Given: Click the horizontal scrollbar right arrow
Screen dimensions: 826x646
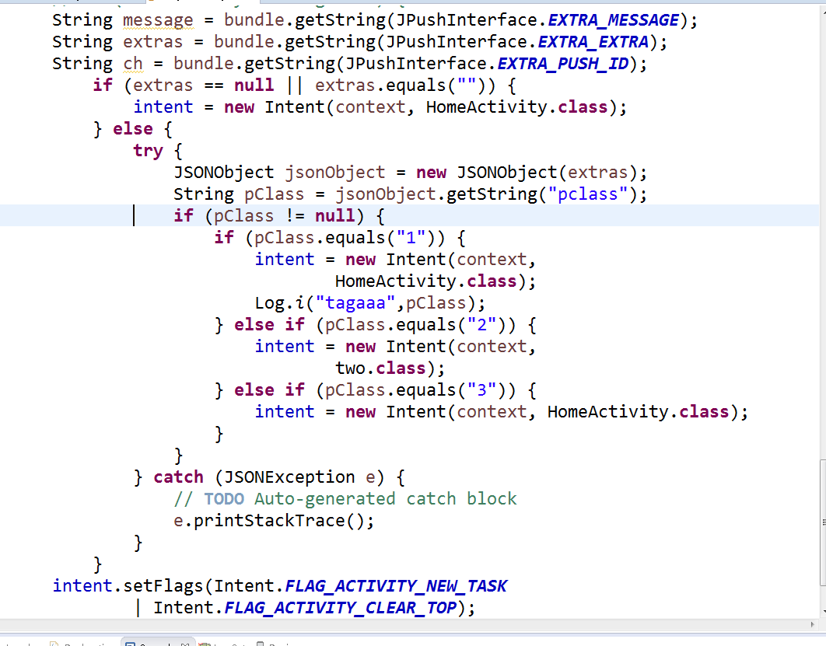Looking at the screenshot, I should click(812, 624).
